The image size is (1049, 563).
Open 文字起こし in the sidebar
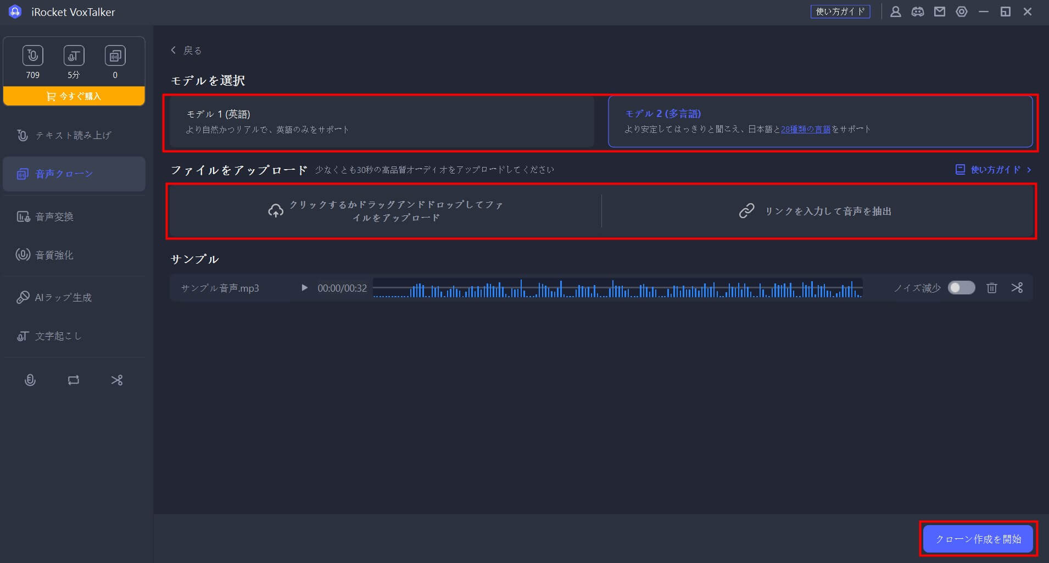click(74, 336)
